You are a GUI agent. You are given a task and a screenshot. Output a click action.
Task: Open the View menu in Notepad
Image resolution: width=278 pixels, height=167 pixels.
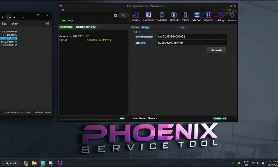(x=15, y=24)
